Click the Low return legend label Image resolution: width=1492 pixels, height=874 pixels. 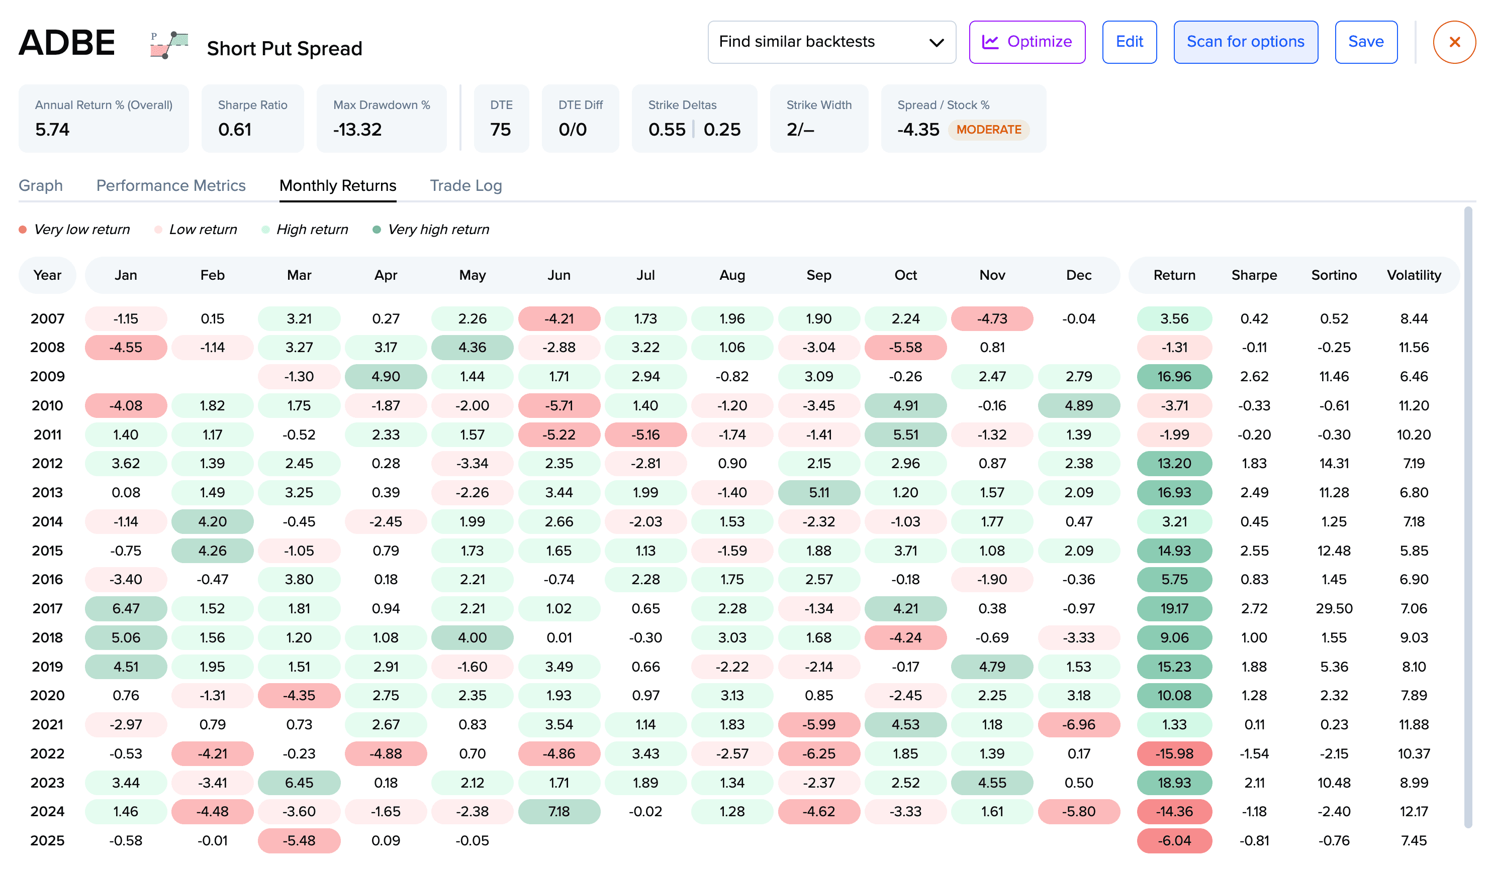pyautogui.click(x=203, y=230)
